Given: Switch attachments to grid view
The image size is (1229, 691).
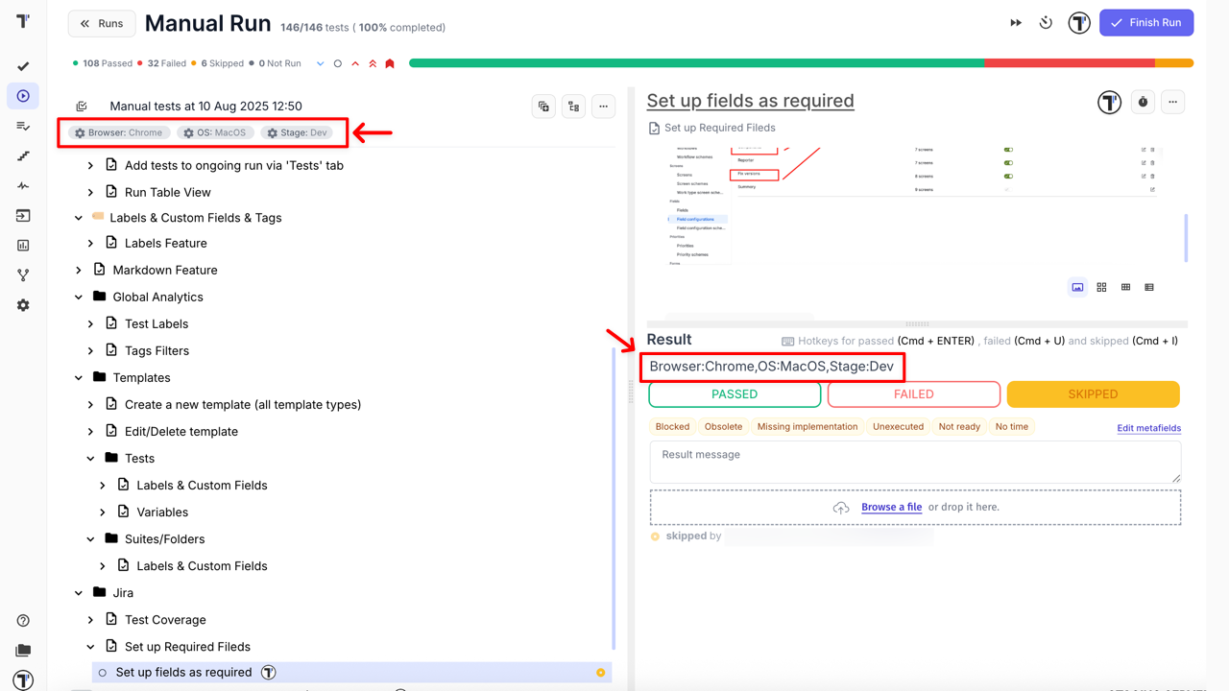Looking at the screenshot, I should tap(1100, 286).
